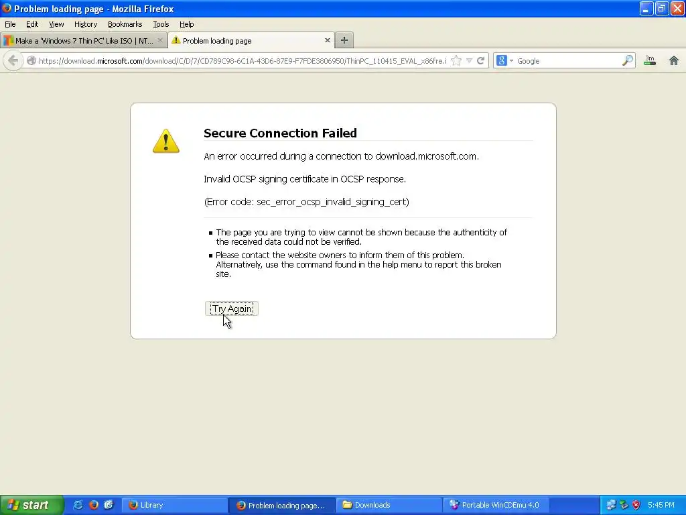The height and width of the screenshot is (515, 686).
Task: Click the search magnifier icon
Action: coord(627,60)
